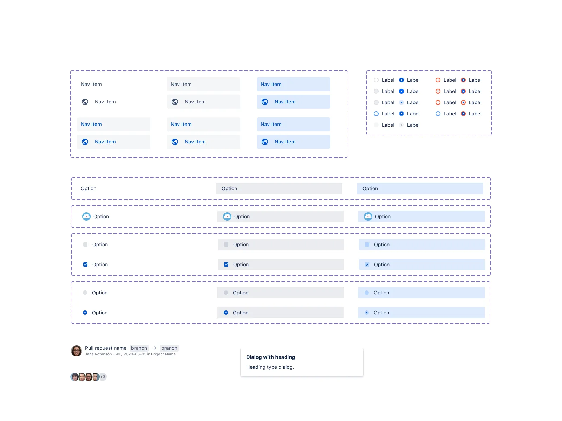Click the cloud avatar icon in the gray Option row
562x421 pixels.
pyautogui.click(x=227, y=216)
